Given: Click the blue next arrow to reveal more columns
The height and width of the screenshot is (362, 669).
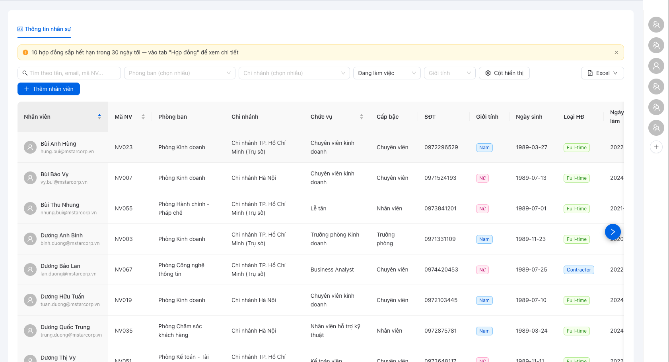Looking at the screenshot, I should (x=613, y=232).
